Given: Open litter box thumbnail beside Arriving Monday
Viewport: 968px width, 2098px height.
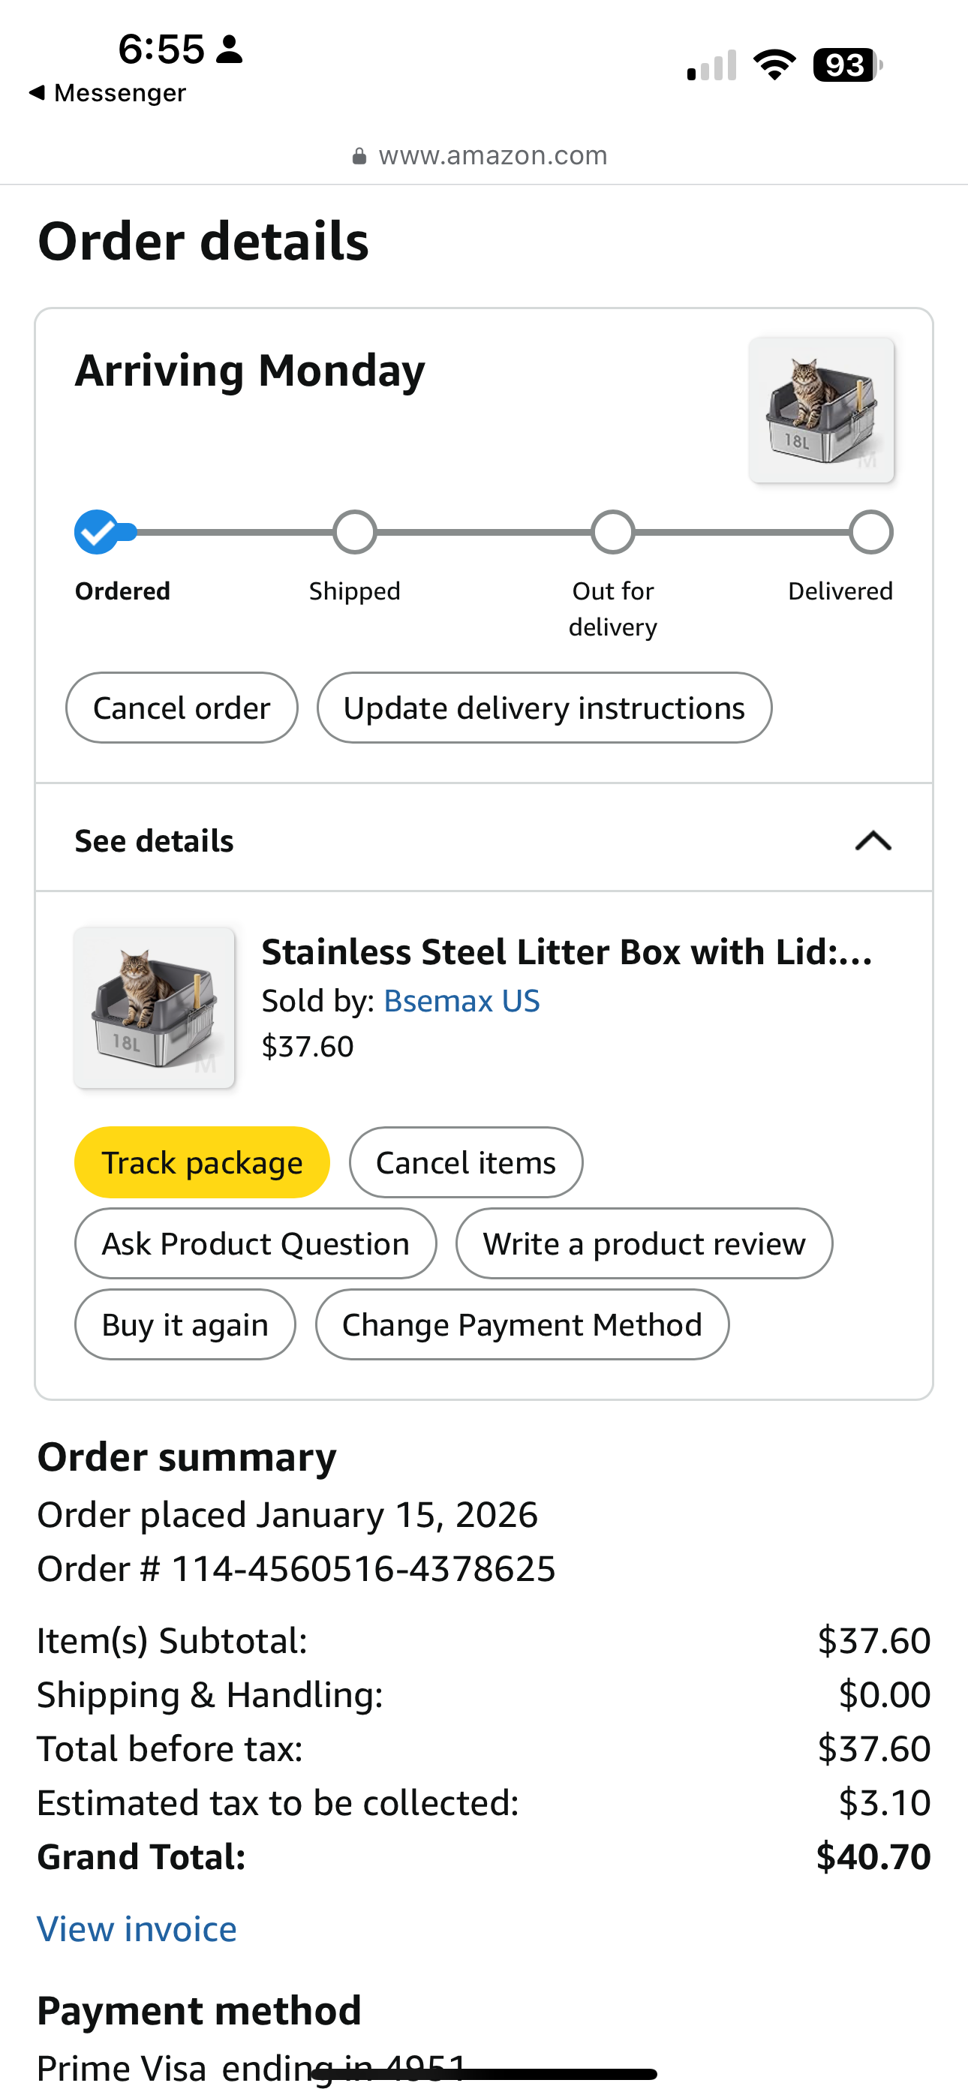Looking at the screenshot, I should (x=822, y=410).
